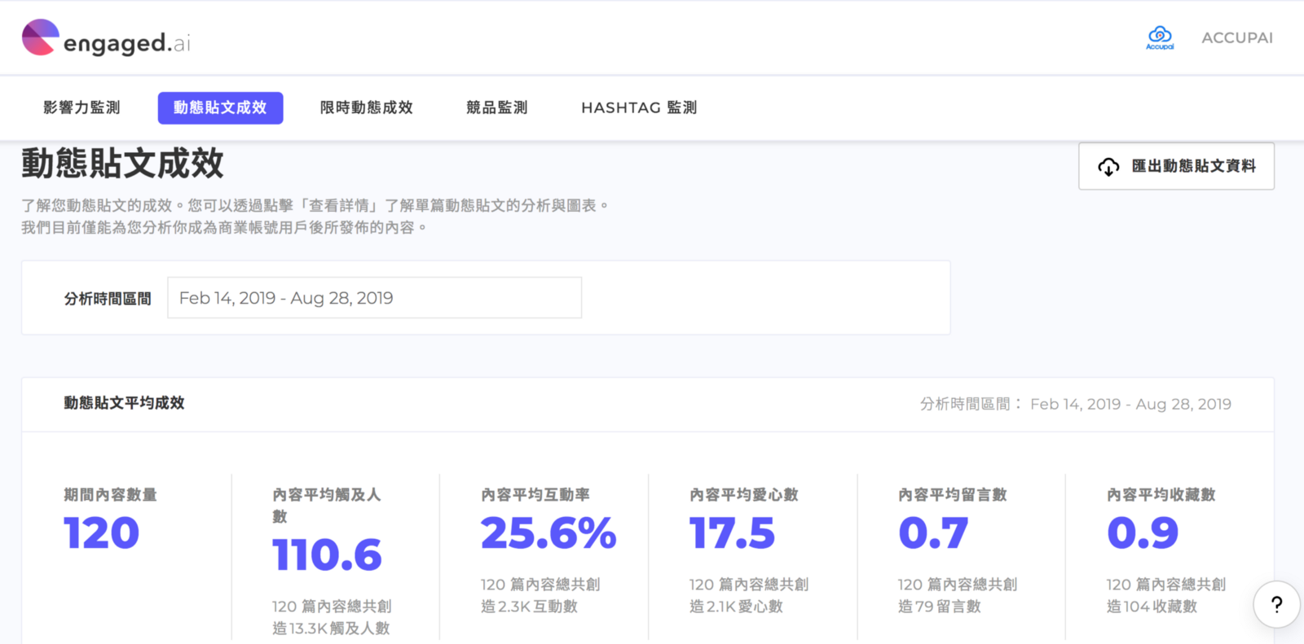
Task: Select the 動態貼文成效 tab
Action: point(220,107)
